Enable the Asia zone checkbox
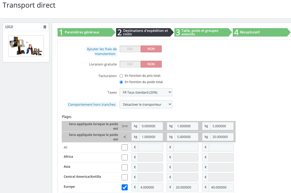This screenshot has width=291, height=193. point(125,167)
